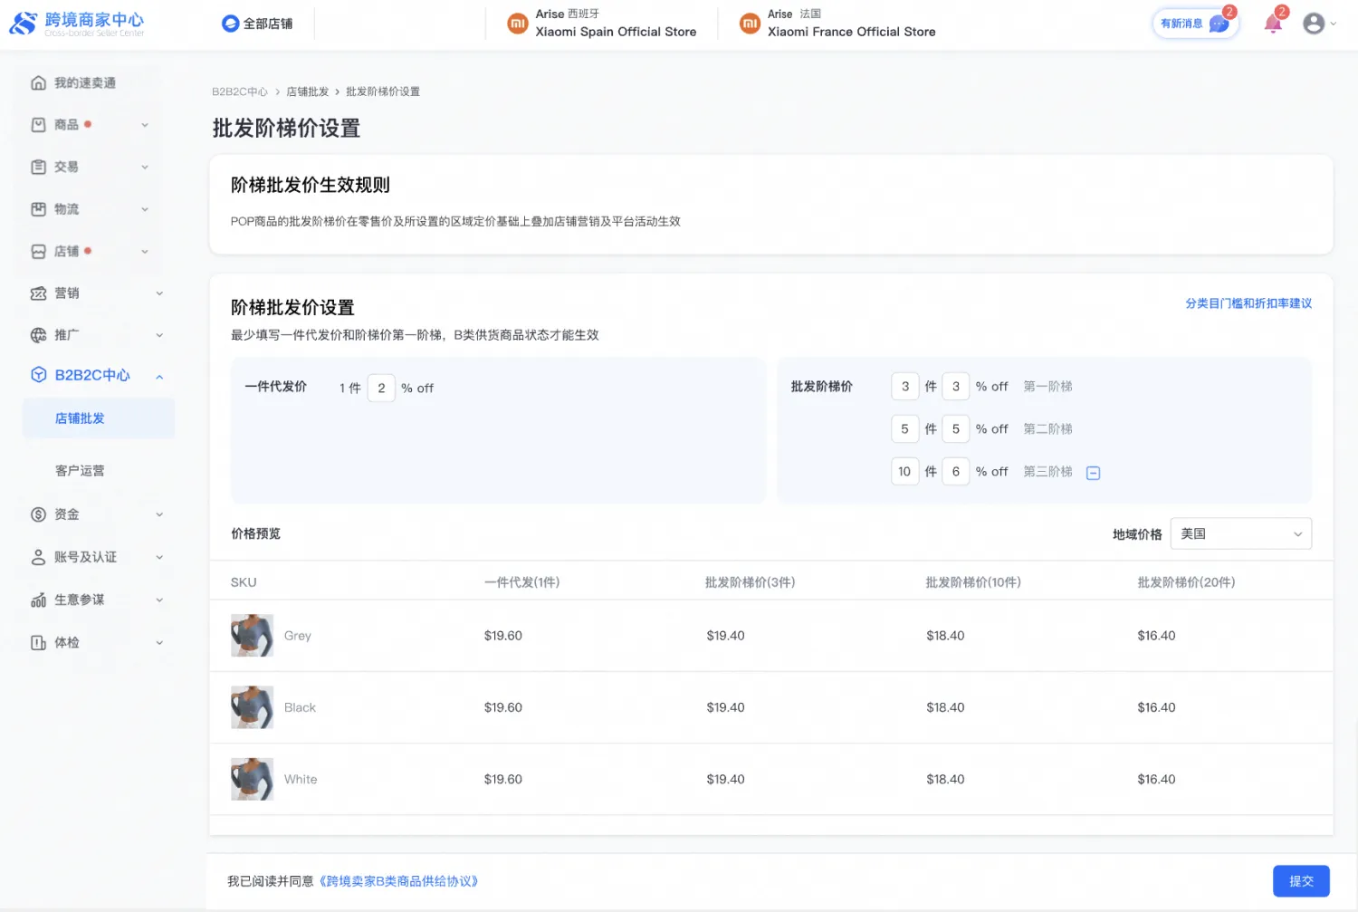Viewport: 1358px width, 912px height.
Task: Expand the 商品 sidebar menu
Action: (89, 125)
